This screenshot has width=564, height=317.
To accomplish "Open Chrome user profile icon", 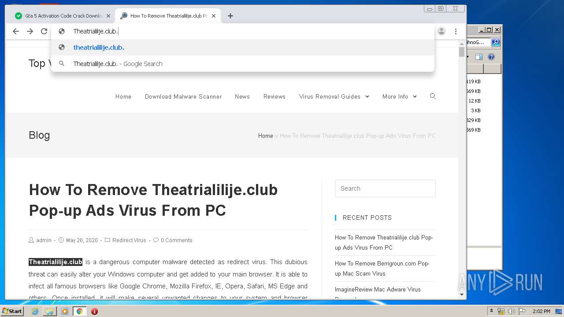I will pos(442,31).
